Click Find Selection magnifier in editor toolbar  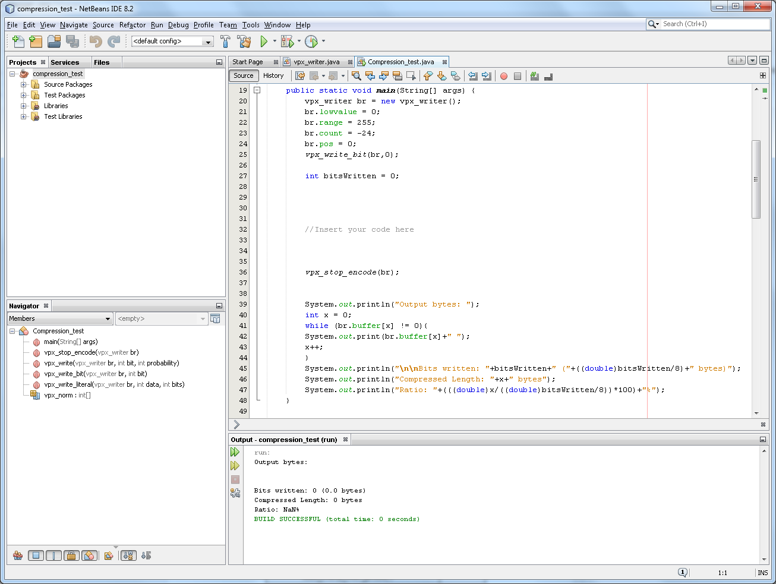coord(356,76)
